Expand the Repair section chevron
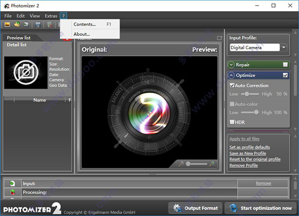299x216 pixels. 231,65
